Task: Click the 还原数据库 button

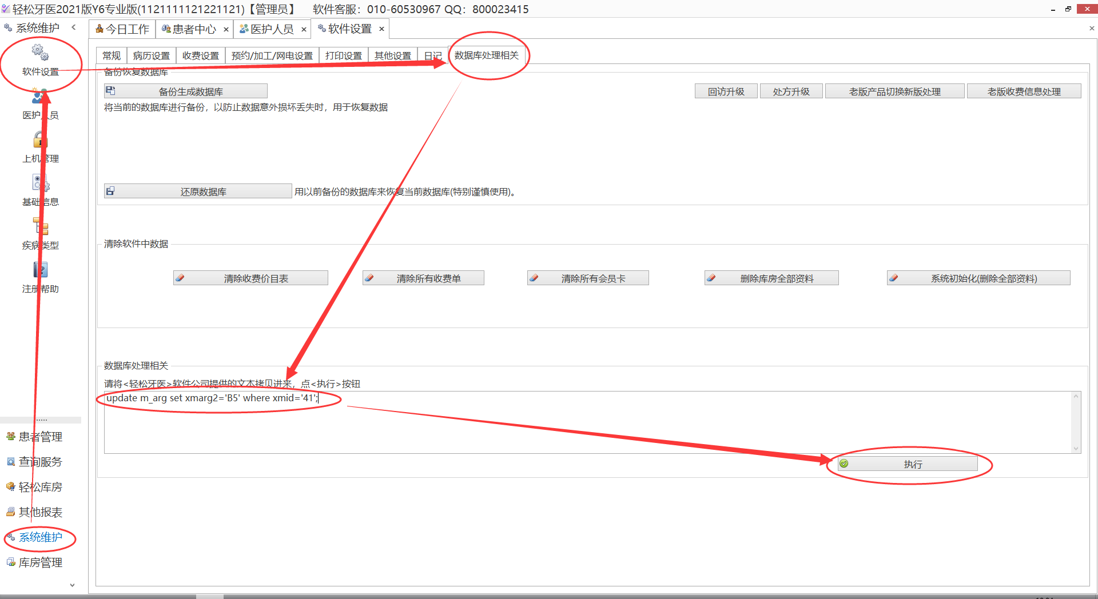Action: click(198, 191)
